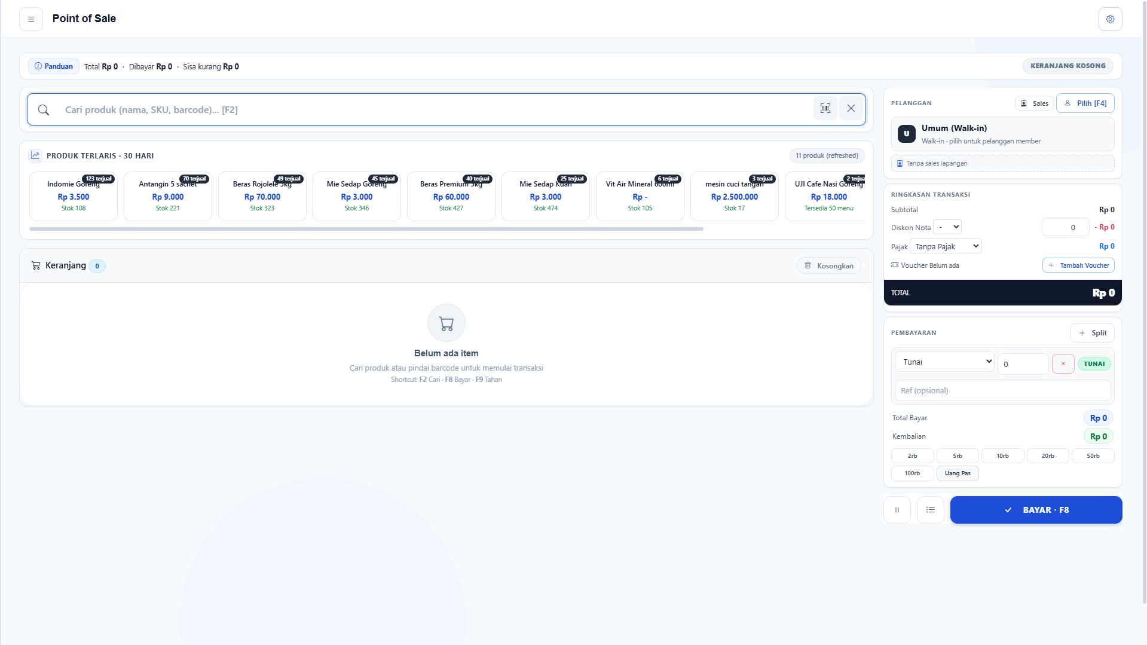Open settings via the gear icon
This screenshot has height=645, width=1147.
[1110, 19]
